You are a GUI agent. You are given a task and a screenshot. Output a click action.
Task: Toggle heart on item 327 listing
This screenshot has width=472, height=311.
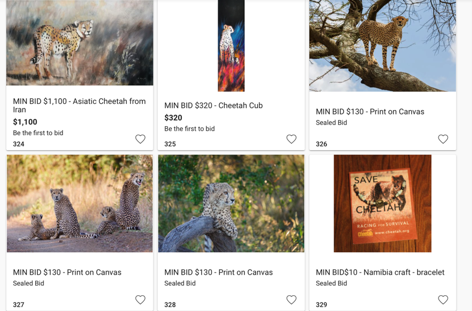pos(140,300)
